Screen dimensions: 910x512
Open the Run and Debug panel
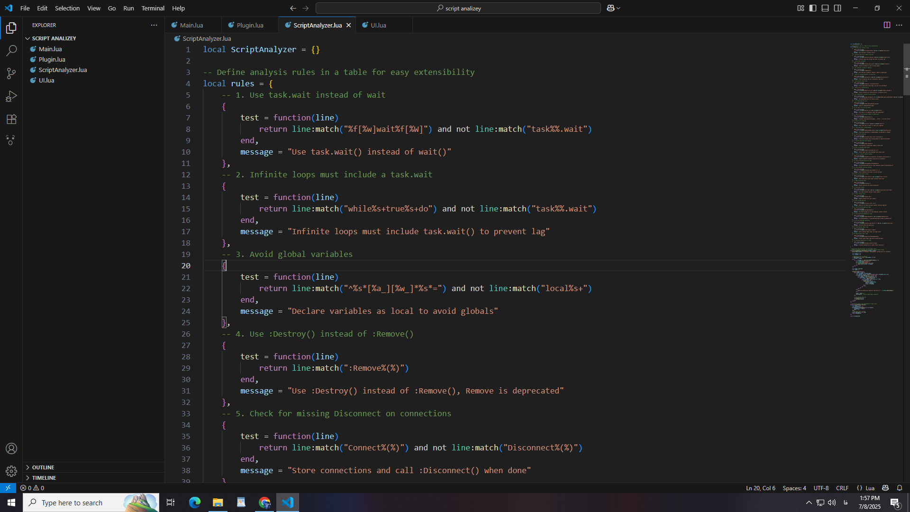pyautogui.click(x=11, y=96)
